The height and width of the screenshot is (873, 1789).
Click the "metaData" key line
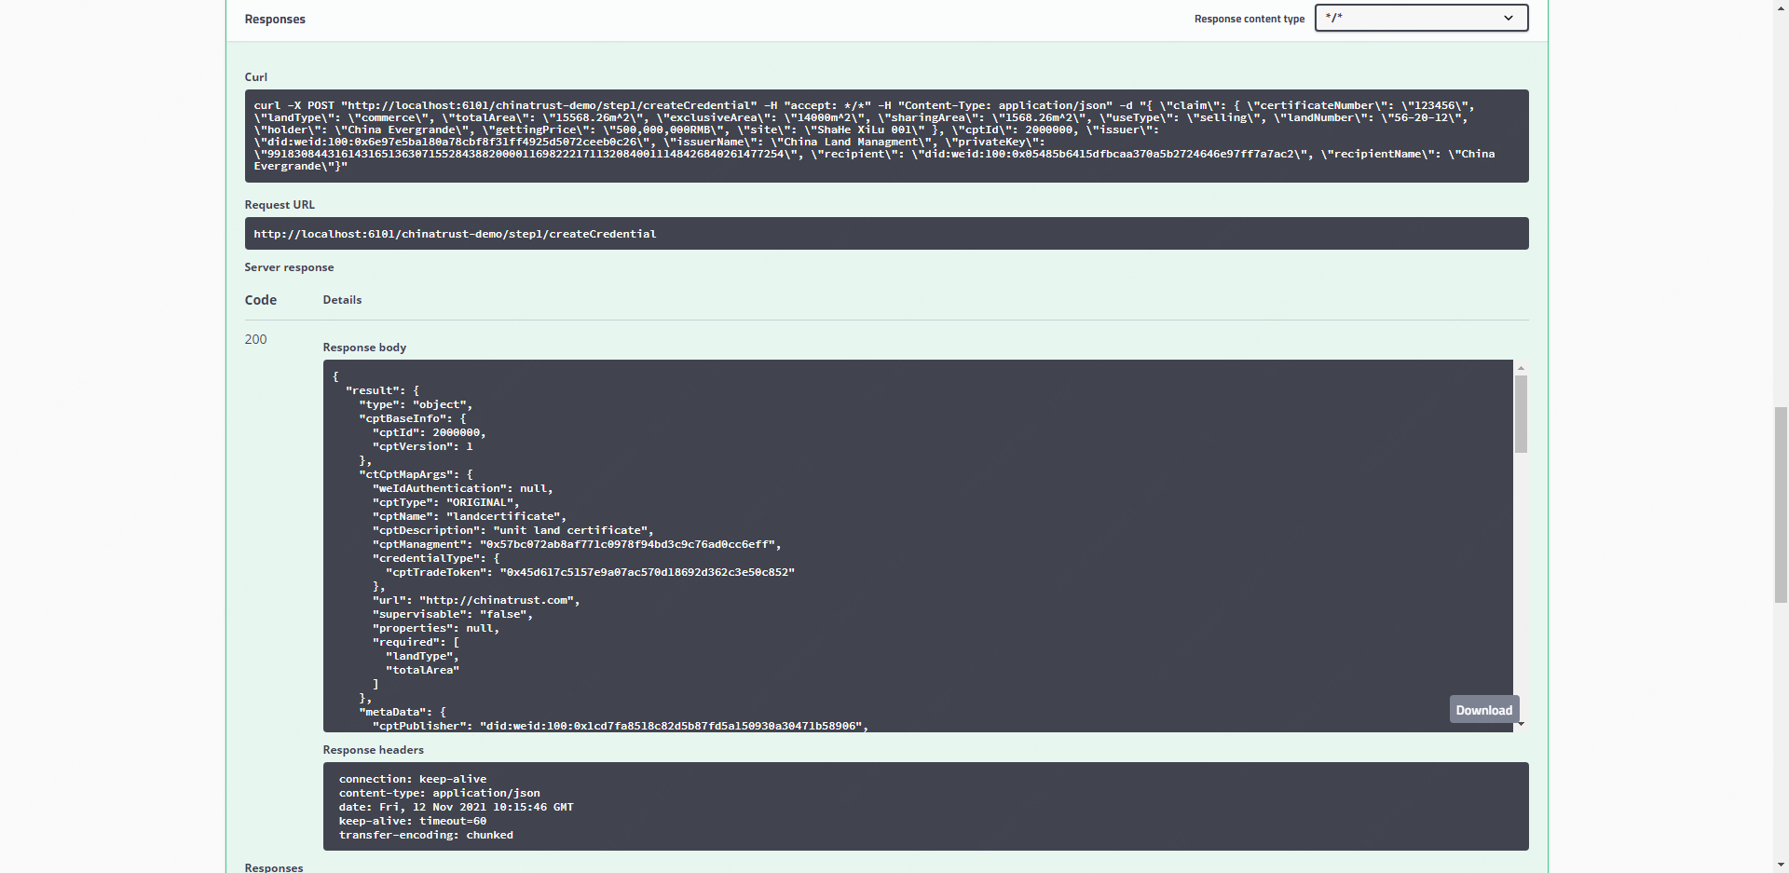pyautogui.click(x=403, y=712)
